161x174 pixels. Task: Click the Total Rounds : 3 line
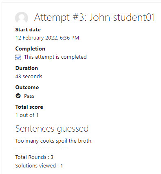click(34, 157)
